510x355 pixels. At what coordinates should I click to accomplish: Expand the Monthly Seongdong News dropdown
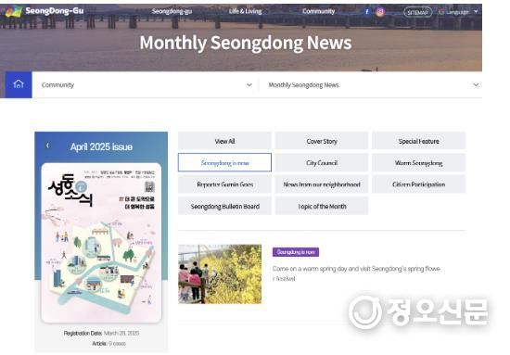(371, 85)
